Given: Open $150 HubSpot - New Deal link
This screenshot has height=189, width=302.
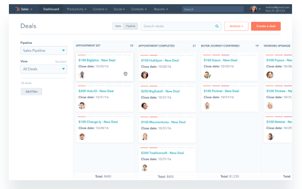Looking at the screenshot, I should [x=160, y=61].
